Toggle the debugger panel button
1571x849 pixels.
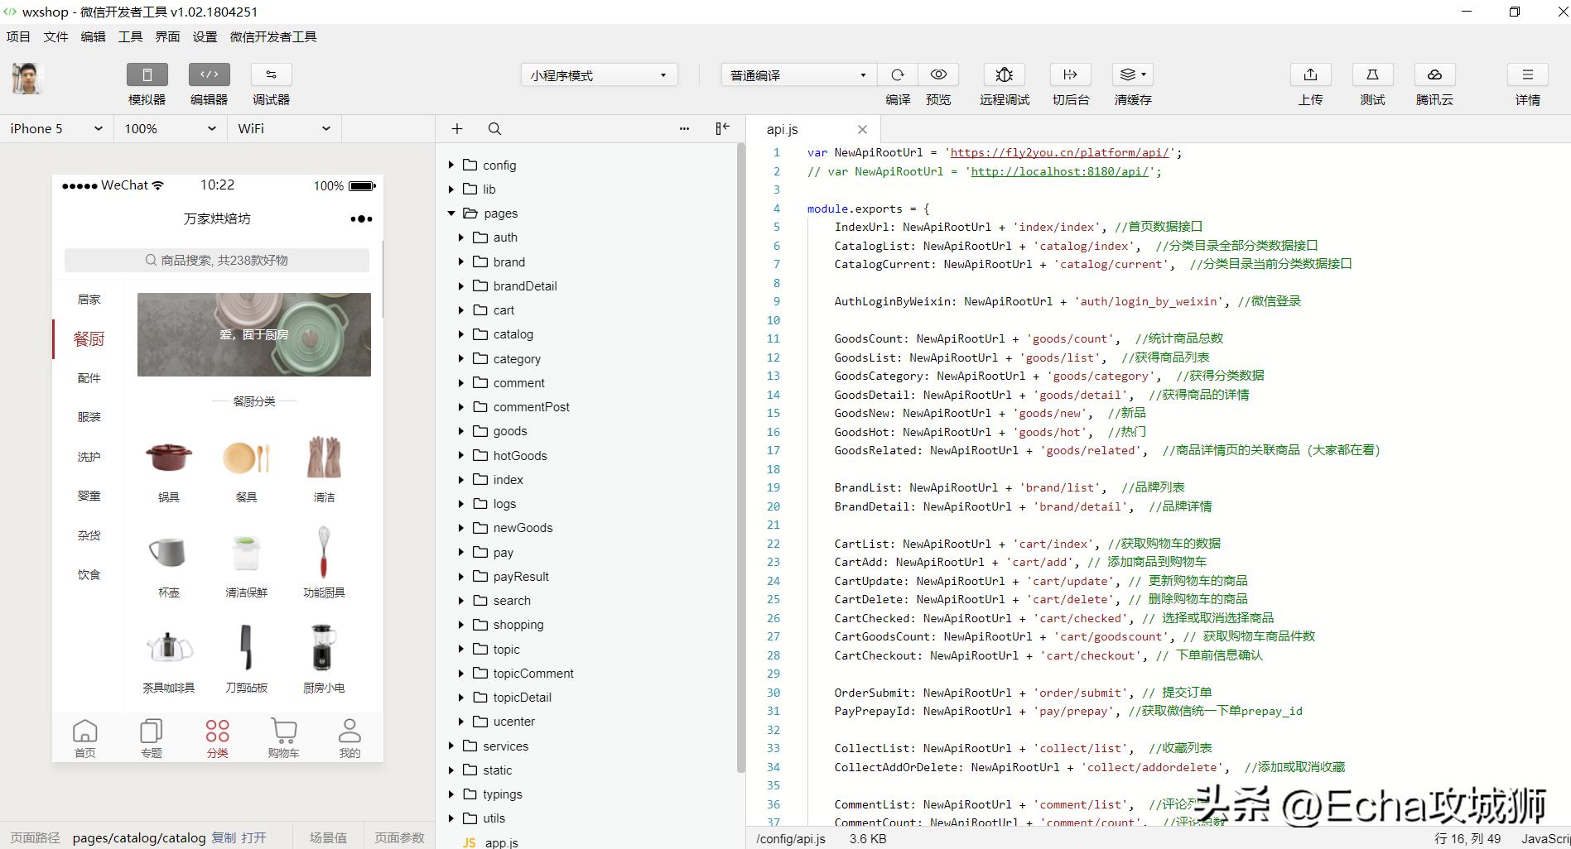pos(271,75)
